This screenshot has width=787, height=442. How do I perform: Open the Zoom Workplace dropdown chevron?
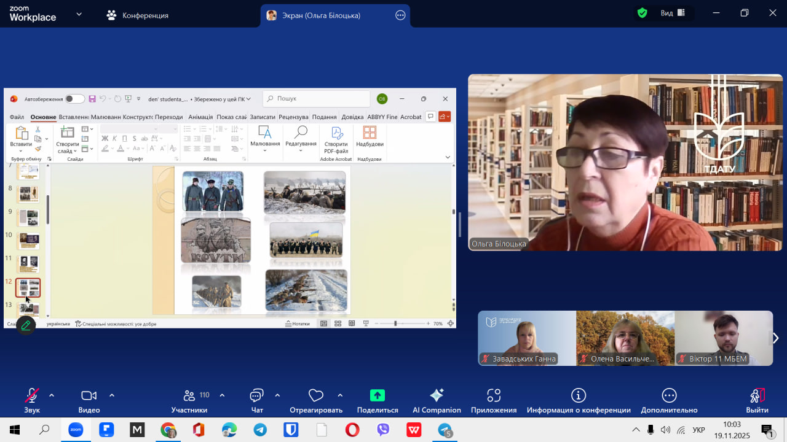tap(79, 14)
